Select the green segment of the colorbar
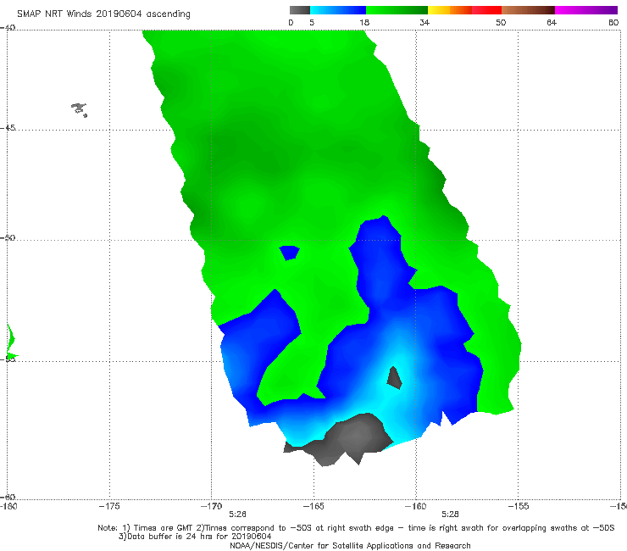 (397, 10)
